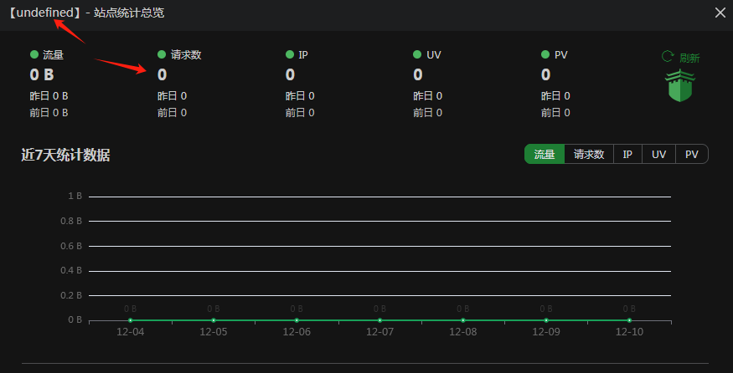Select the 12-07 data point on the chart
The height and width of the screenshot is (373, 733).
coord(379,320)
